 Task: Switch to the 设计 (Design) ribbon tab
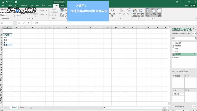[x=62, y=6]
